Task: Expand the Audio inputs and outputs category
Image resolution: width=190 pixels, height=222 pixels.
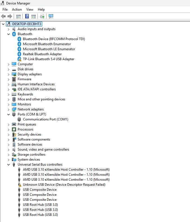Action: (9, 29)
